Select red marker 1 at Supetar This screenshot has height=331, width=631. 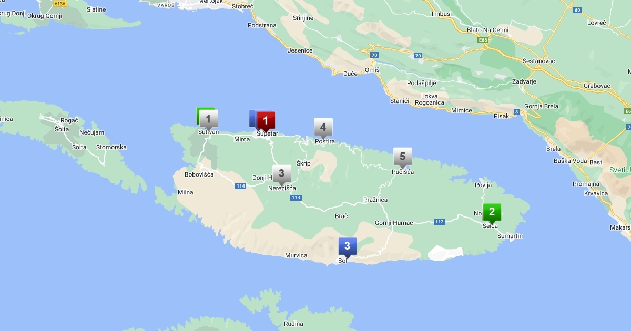click(266, 121)
